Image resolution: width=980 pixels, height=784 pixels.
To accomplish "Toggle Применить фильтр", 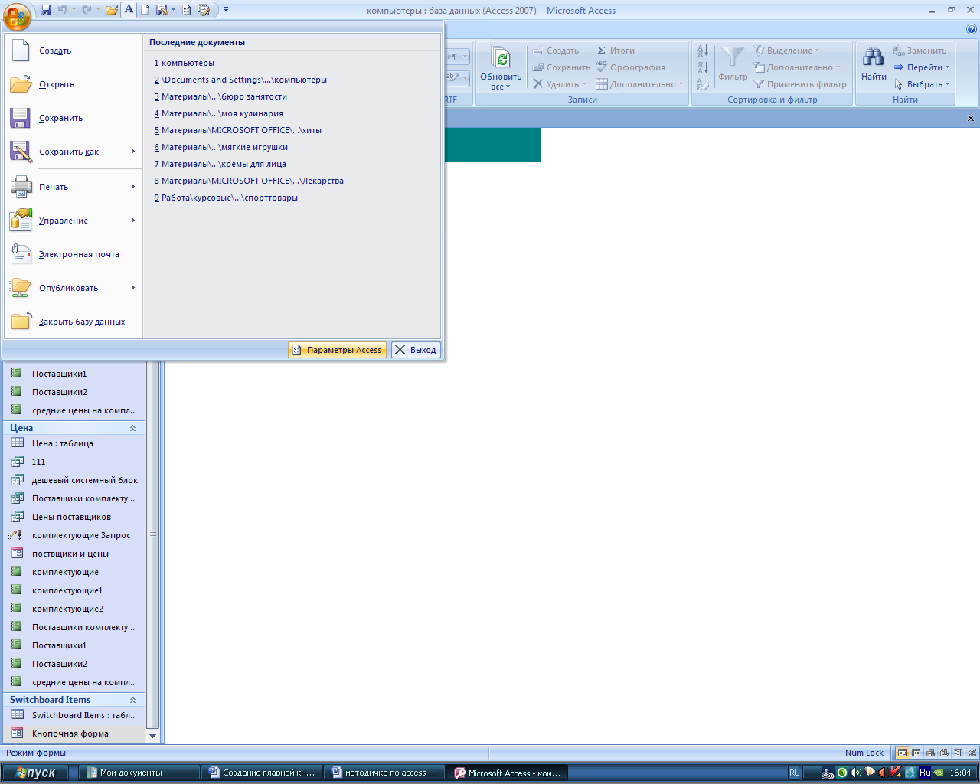I will click(x=800, y=84).
